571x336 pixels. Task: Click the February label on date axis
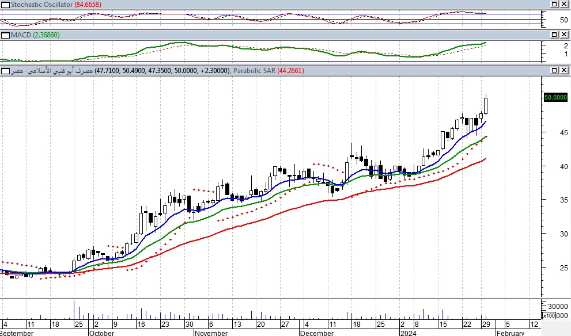[511, 333]
